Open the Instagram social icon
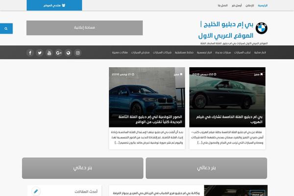The height and width of the screenshot is (196, 294). click(x=78, y=53)
